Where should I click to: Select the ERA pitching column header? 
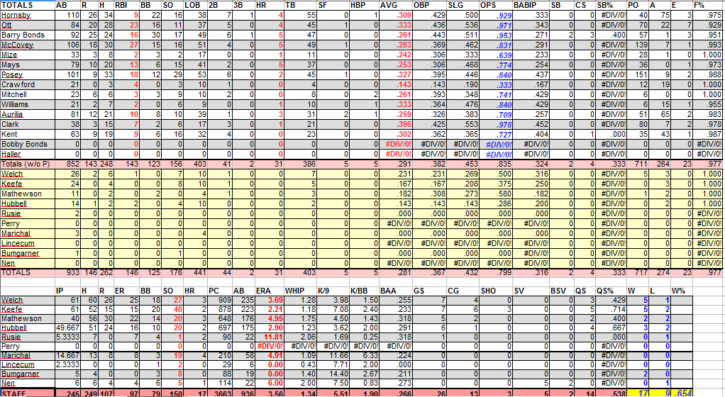click(270, 291)
